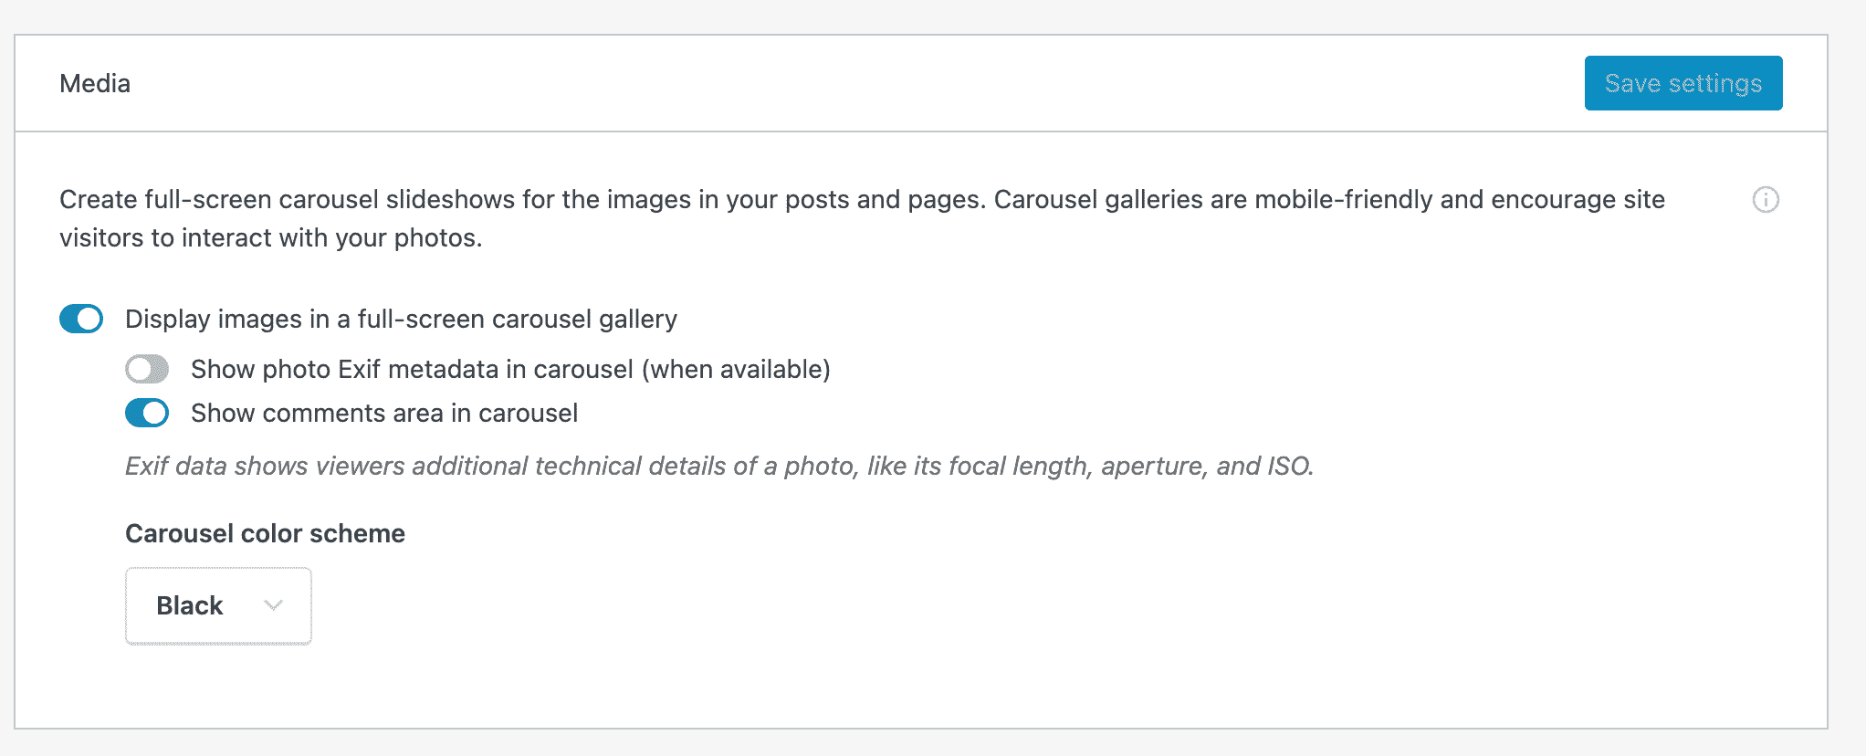
Task: Click the 'Carousel color scheme' heading
Action: click(265, 533)
